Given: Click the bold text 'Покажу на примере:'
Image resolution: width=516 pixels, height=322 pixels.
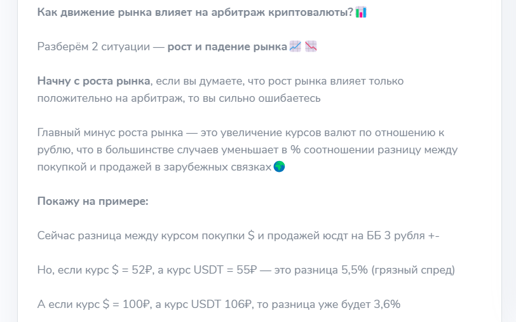Looking at the screenshot, I should pyautogui.click(x=93, y=201).
